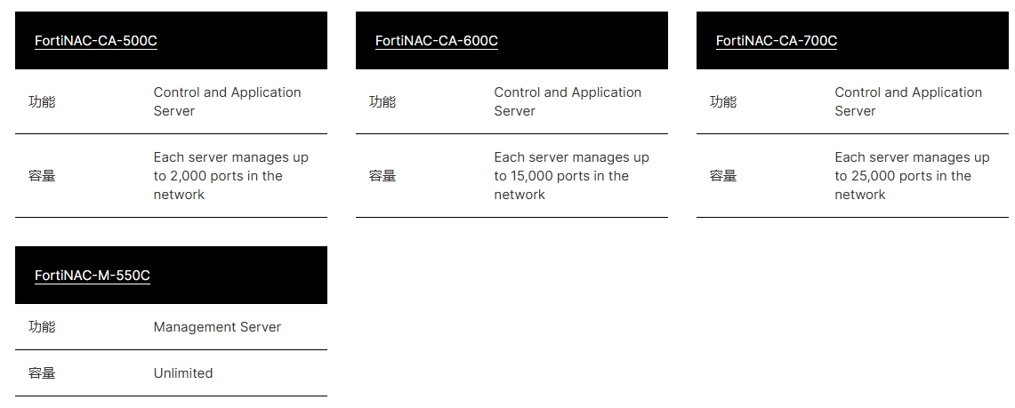Screen dimensions: 1015x408
Task: Select '容量' label in FortiNAC-M-550C table
Action: [x=42, y=373]
